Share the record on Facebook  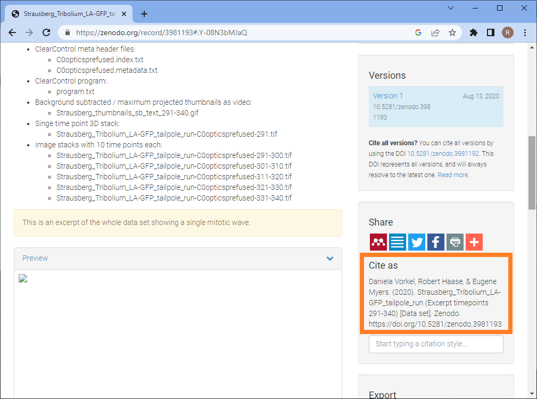pyautogui.click(x=436, y=242)
